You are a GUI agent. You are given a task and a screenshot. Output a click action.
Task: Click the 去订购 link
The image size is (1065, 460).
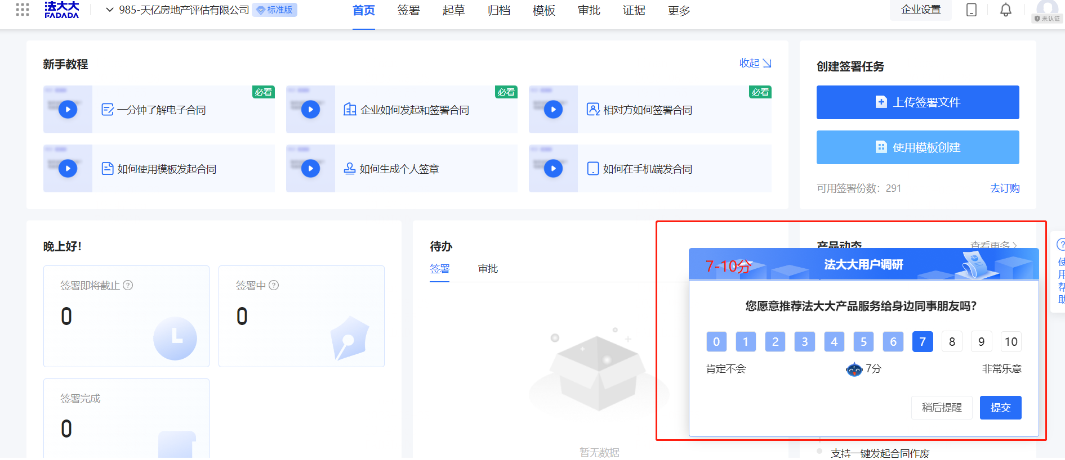[1005, 188]
